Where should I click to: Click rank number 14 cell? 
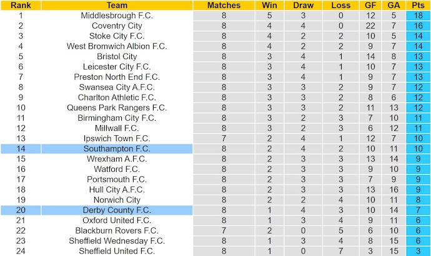point(21,149)
